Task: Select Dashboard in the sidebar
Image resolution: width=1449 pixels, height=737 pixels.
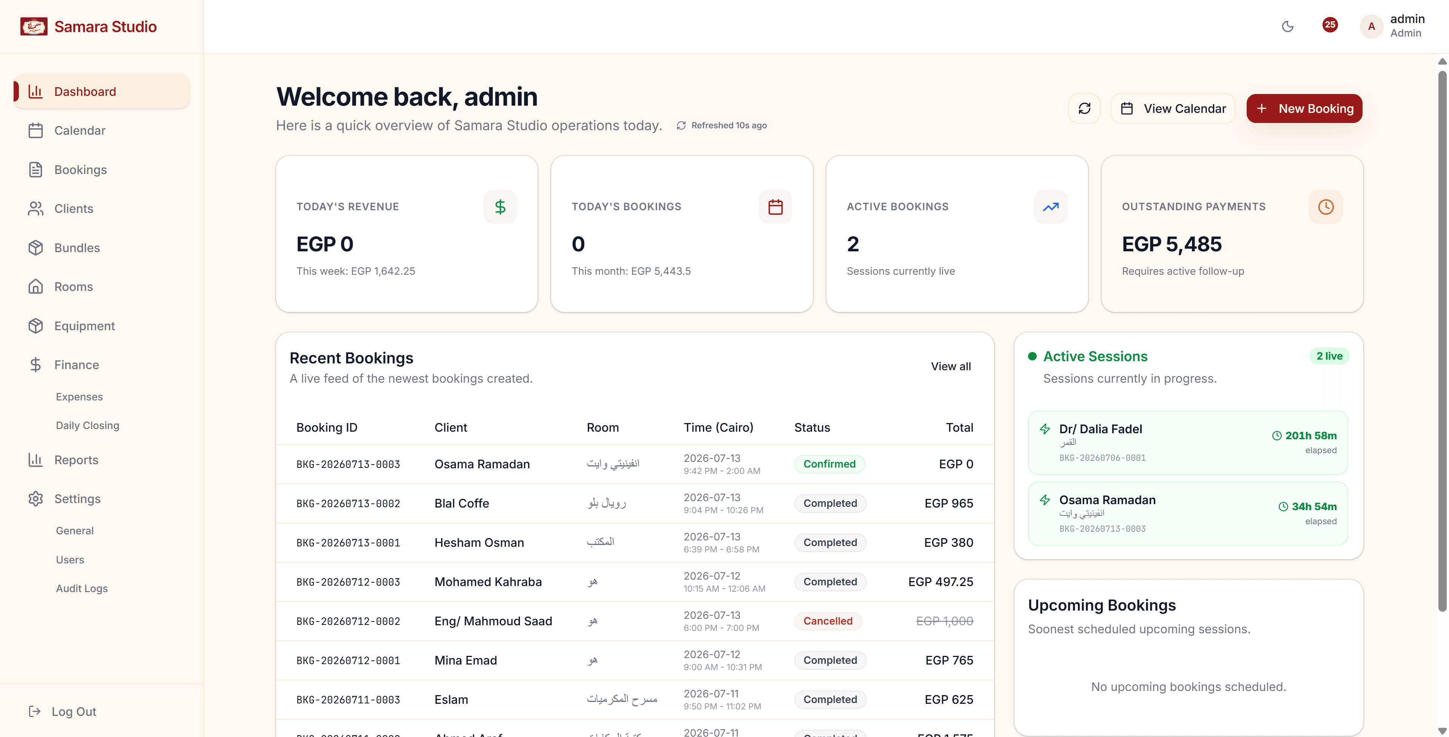Action: (101, 92)
